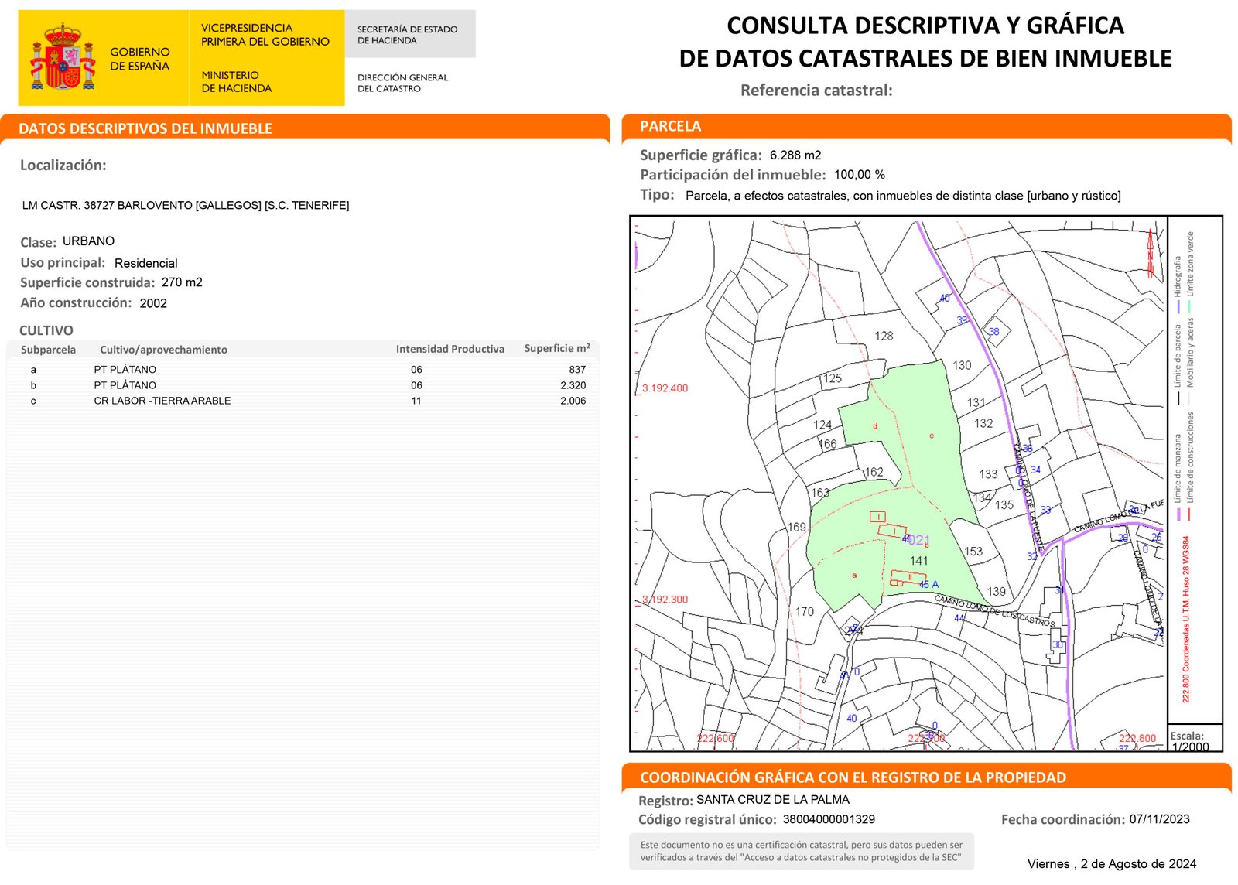Click coordination date '07/11/2023'

(x=1160, y=819)
